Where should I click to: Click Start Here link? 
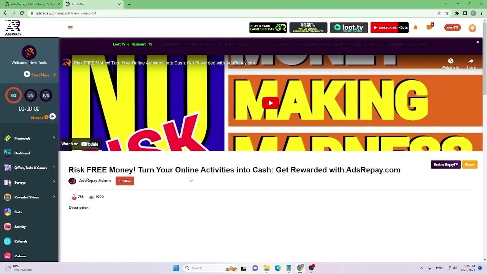click(x=40, y=75)
